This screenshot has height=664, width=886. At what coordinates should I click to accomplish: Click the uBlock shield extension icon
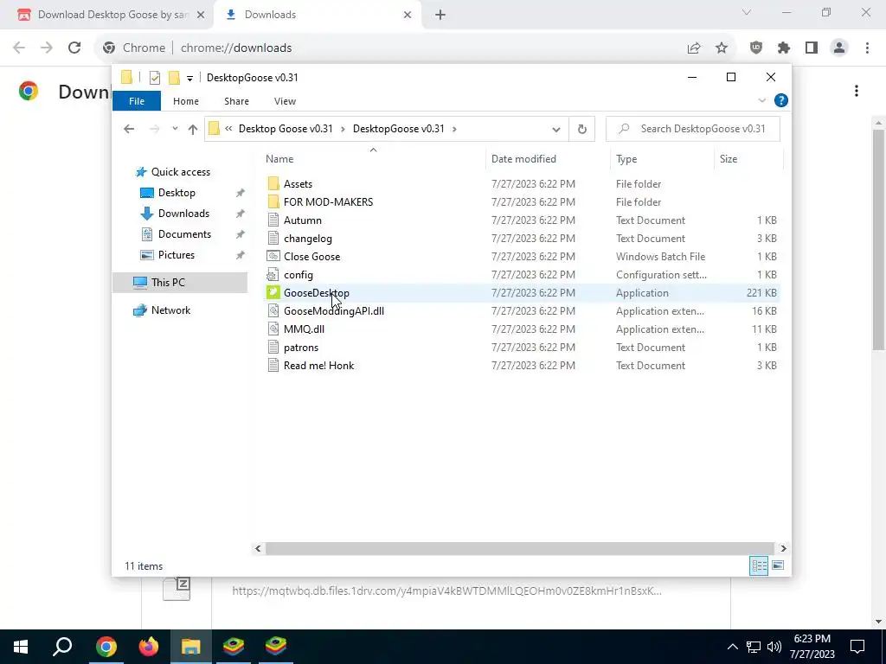[756, 48]
